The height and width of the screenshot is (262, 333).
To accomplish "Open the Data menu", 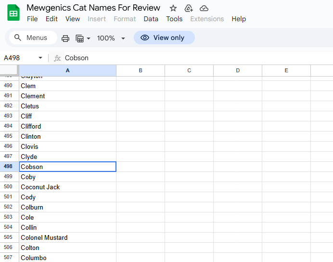I will click(151, 19).
